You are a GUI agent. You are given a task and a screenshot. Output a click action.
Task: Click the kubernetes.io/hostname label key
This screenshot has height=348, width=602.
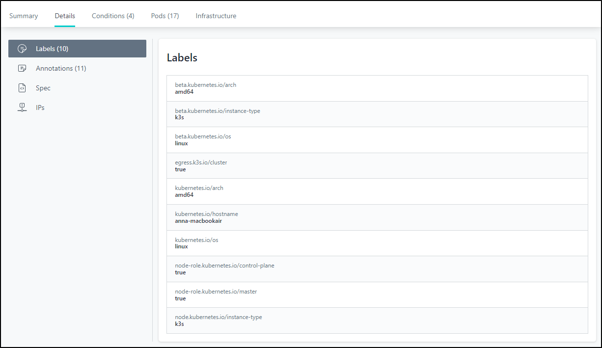click(206, 214)
